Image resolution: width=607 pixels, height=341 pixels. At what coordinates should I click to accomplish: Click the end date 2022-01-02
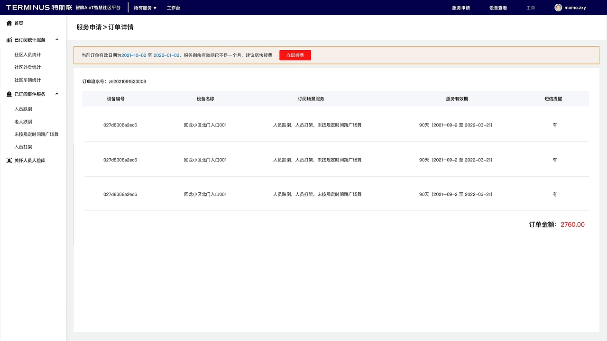(x=166, y=55)
